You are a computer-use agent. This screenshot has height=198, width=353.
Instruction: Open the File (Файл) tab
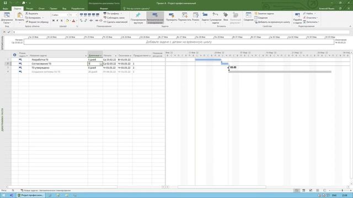click(6, 9)
